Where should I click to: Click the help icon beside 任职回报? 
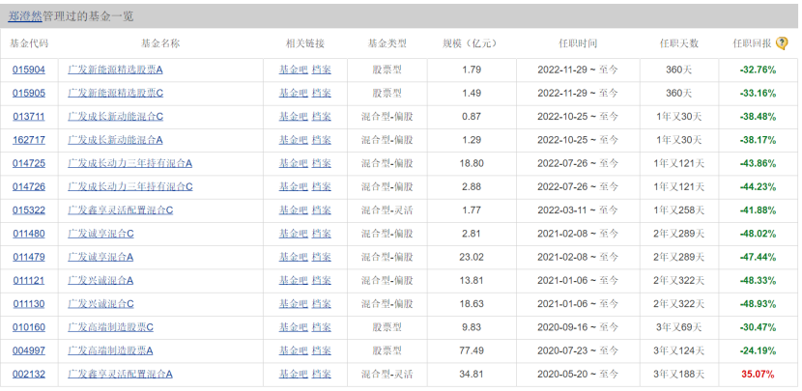pyautogui.click(x=782, y=43)
